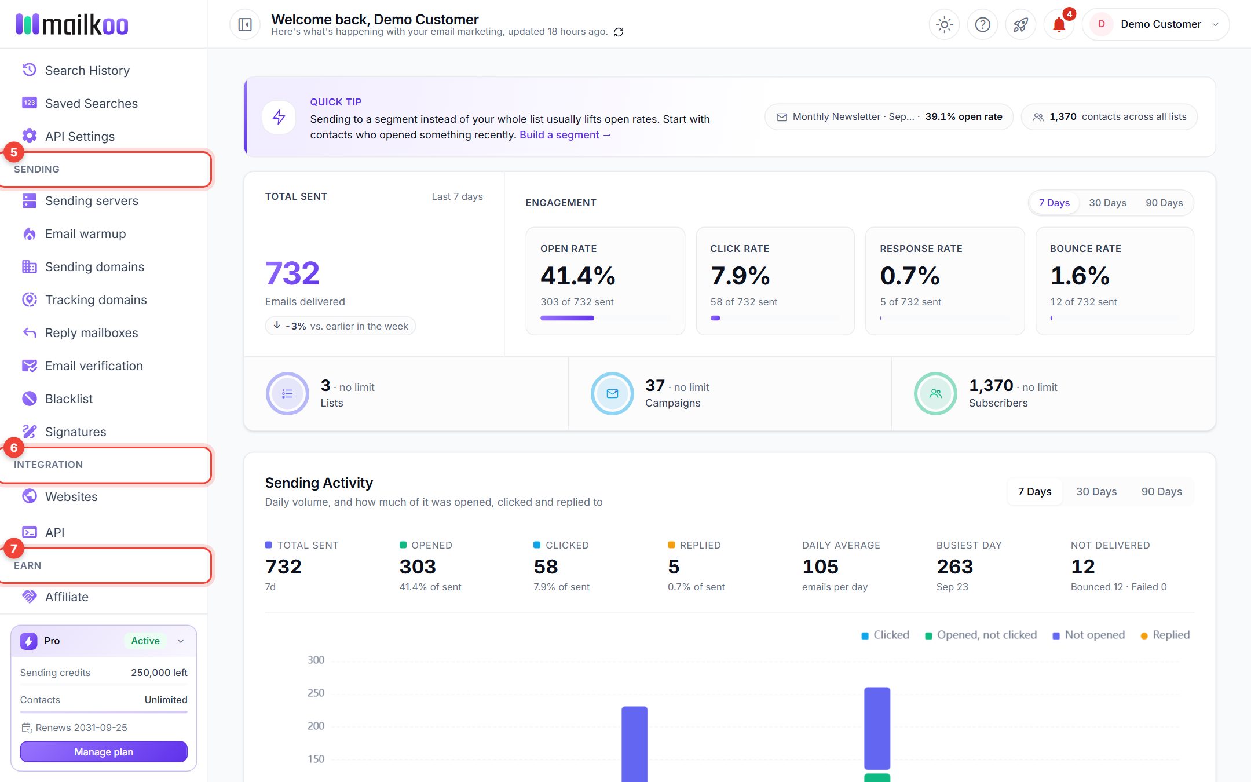Viewport: 1251px width, 782px height.
Task: Click Email verification icon
Action: [30, 366]
